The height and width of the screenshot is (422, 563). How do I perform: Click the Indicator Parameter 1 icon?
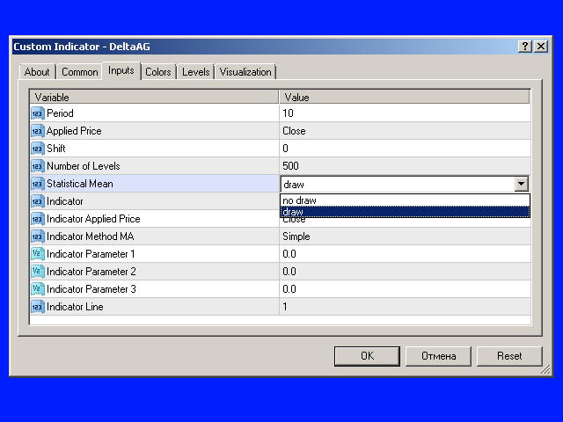pyautogui.click(x=37, y=254)
